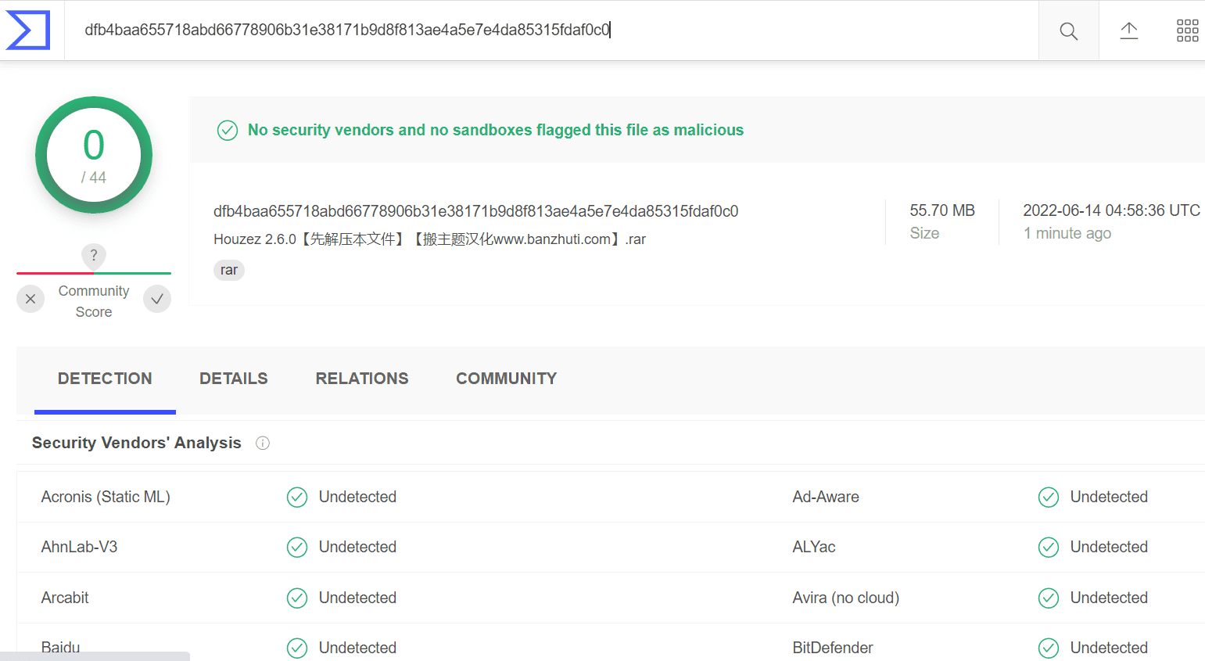Viewport: 1205px width, 661px height.
Task: Select the DETECTION tab
Action: pos(105,379)
